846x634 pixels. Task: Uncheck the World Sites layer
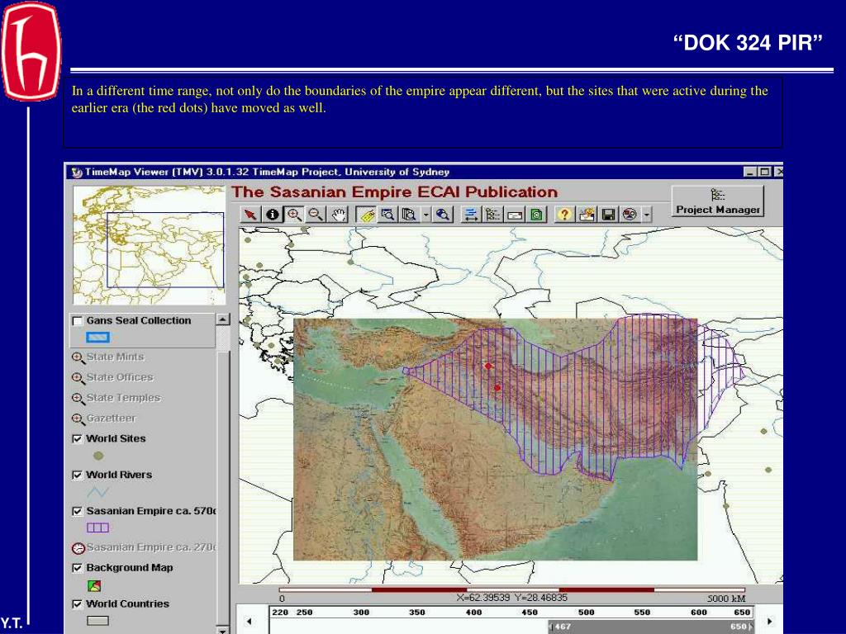[78, 439]
